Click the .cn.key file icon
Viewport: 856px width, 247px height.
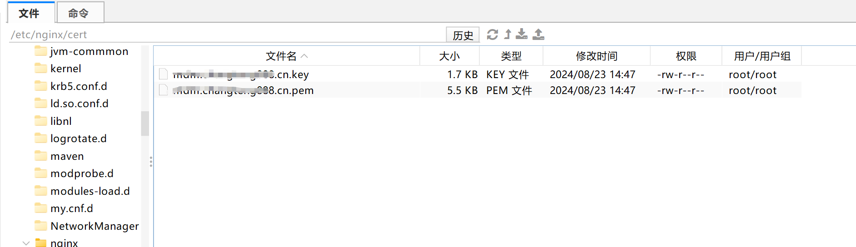coord(164,74)
